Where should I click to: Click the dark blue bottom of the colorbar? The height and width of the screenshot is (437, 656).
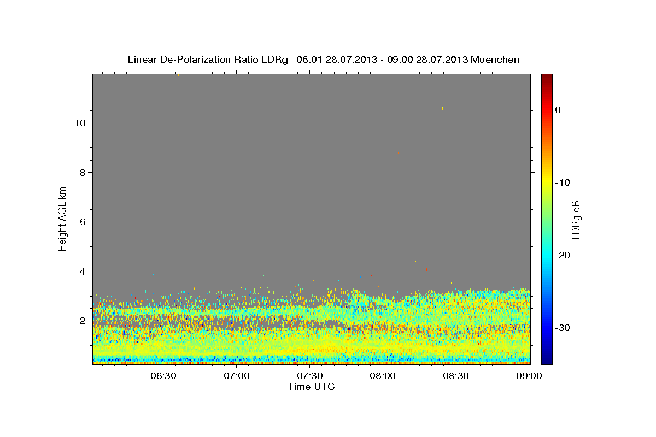[x=547, y=358]
